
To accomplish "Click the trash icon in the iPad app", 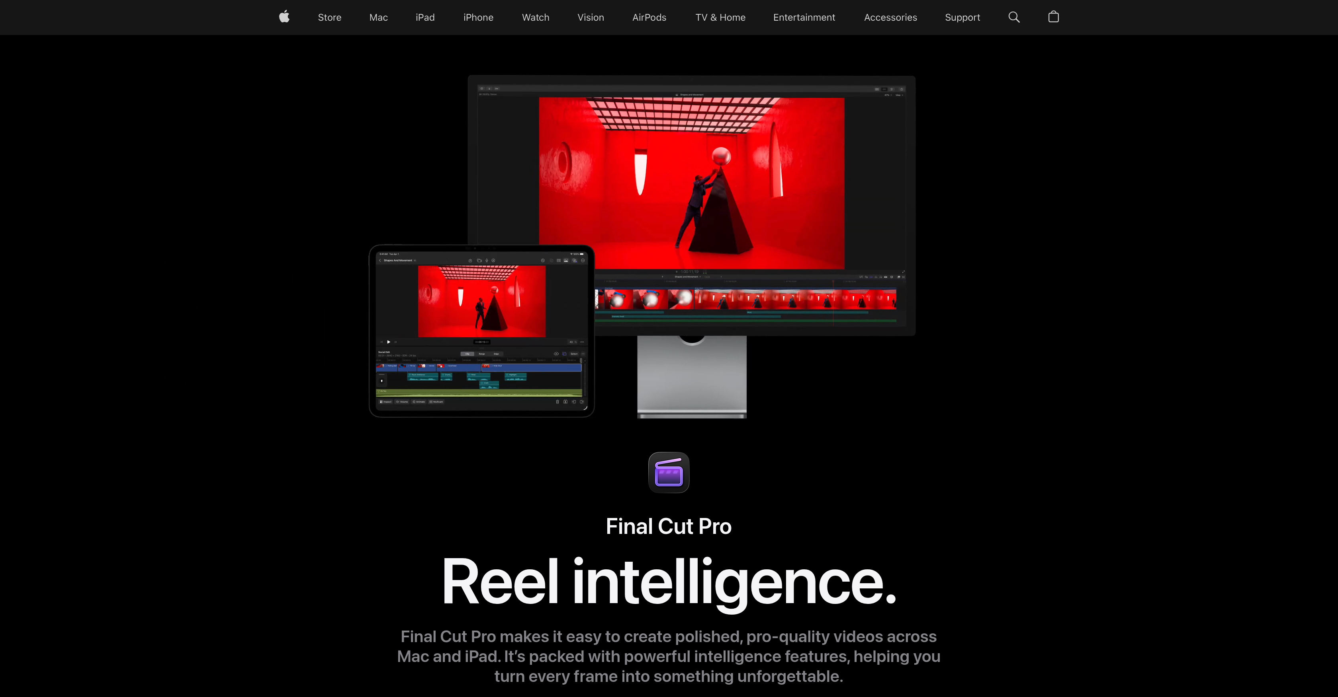I will pos(558,402).
